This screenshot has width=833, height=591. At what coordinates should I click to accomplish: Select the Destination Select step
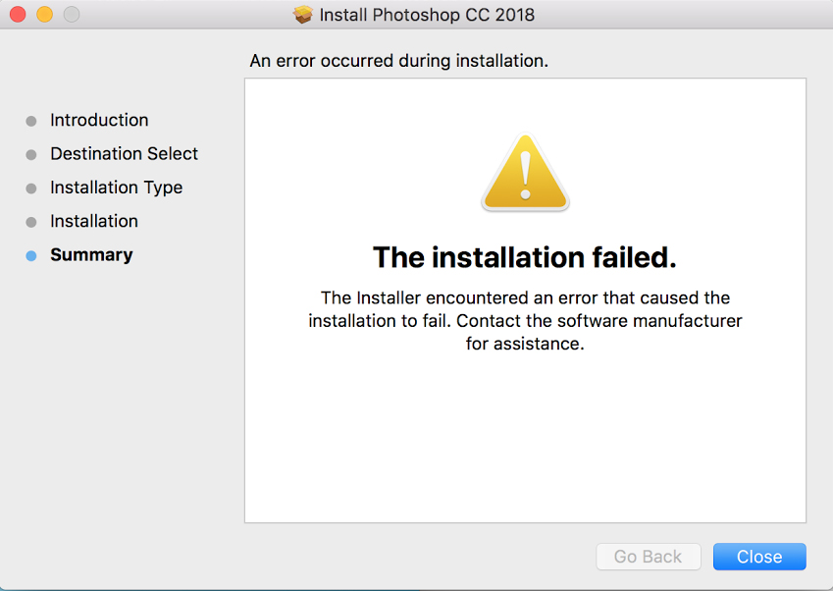(x=124, y=154)
